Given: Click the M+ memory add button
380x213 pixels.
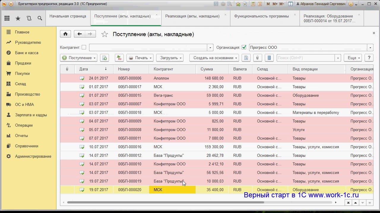Looking at the screenshot, I should [275, 4].
